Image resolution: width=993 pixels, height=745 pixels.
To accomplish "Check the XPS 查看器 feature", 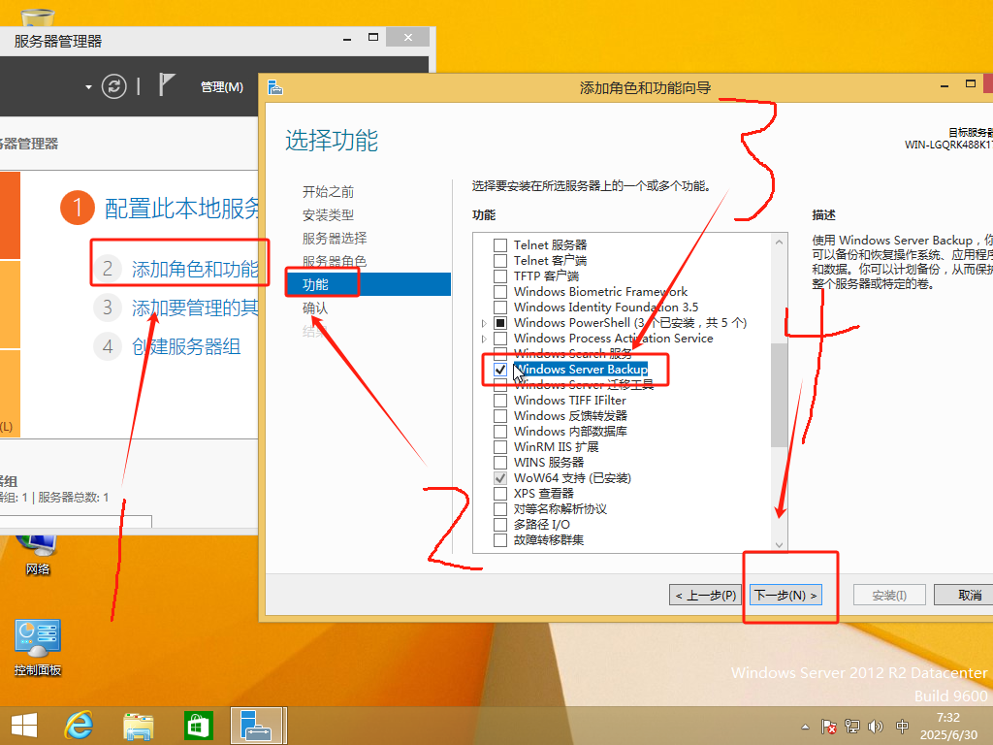I will 500,494.
